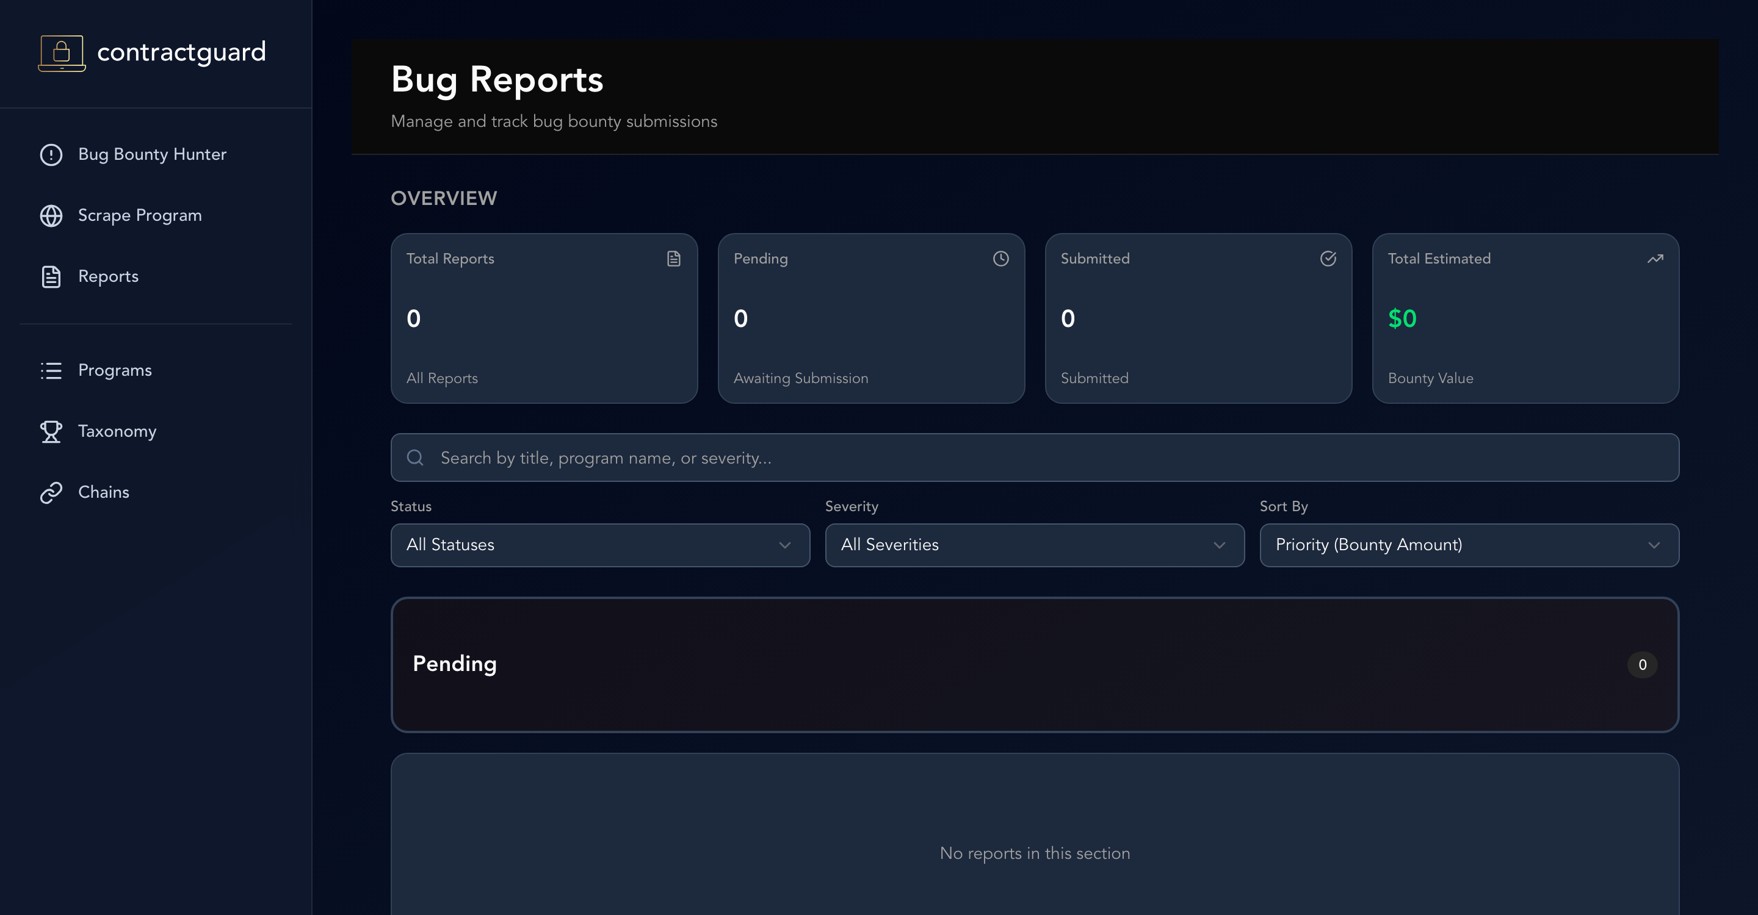1758x915 pixels.
Task: Open the All Severities dropdown
Action: click(1035, 545)
